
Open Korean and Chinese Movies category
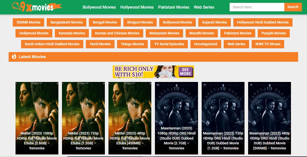click(x=117, y=33)
